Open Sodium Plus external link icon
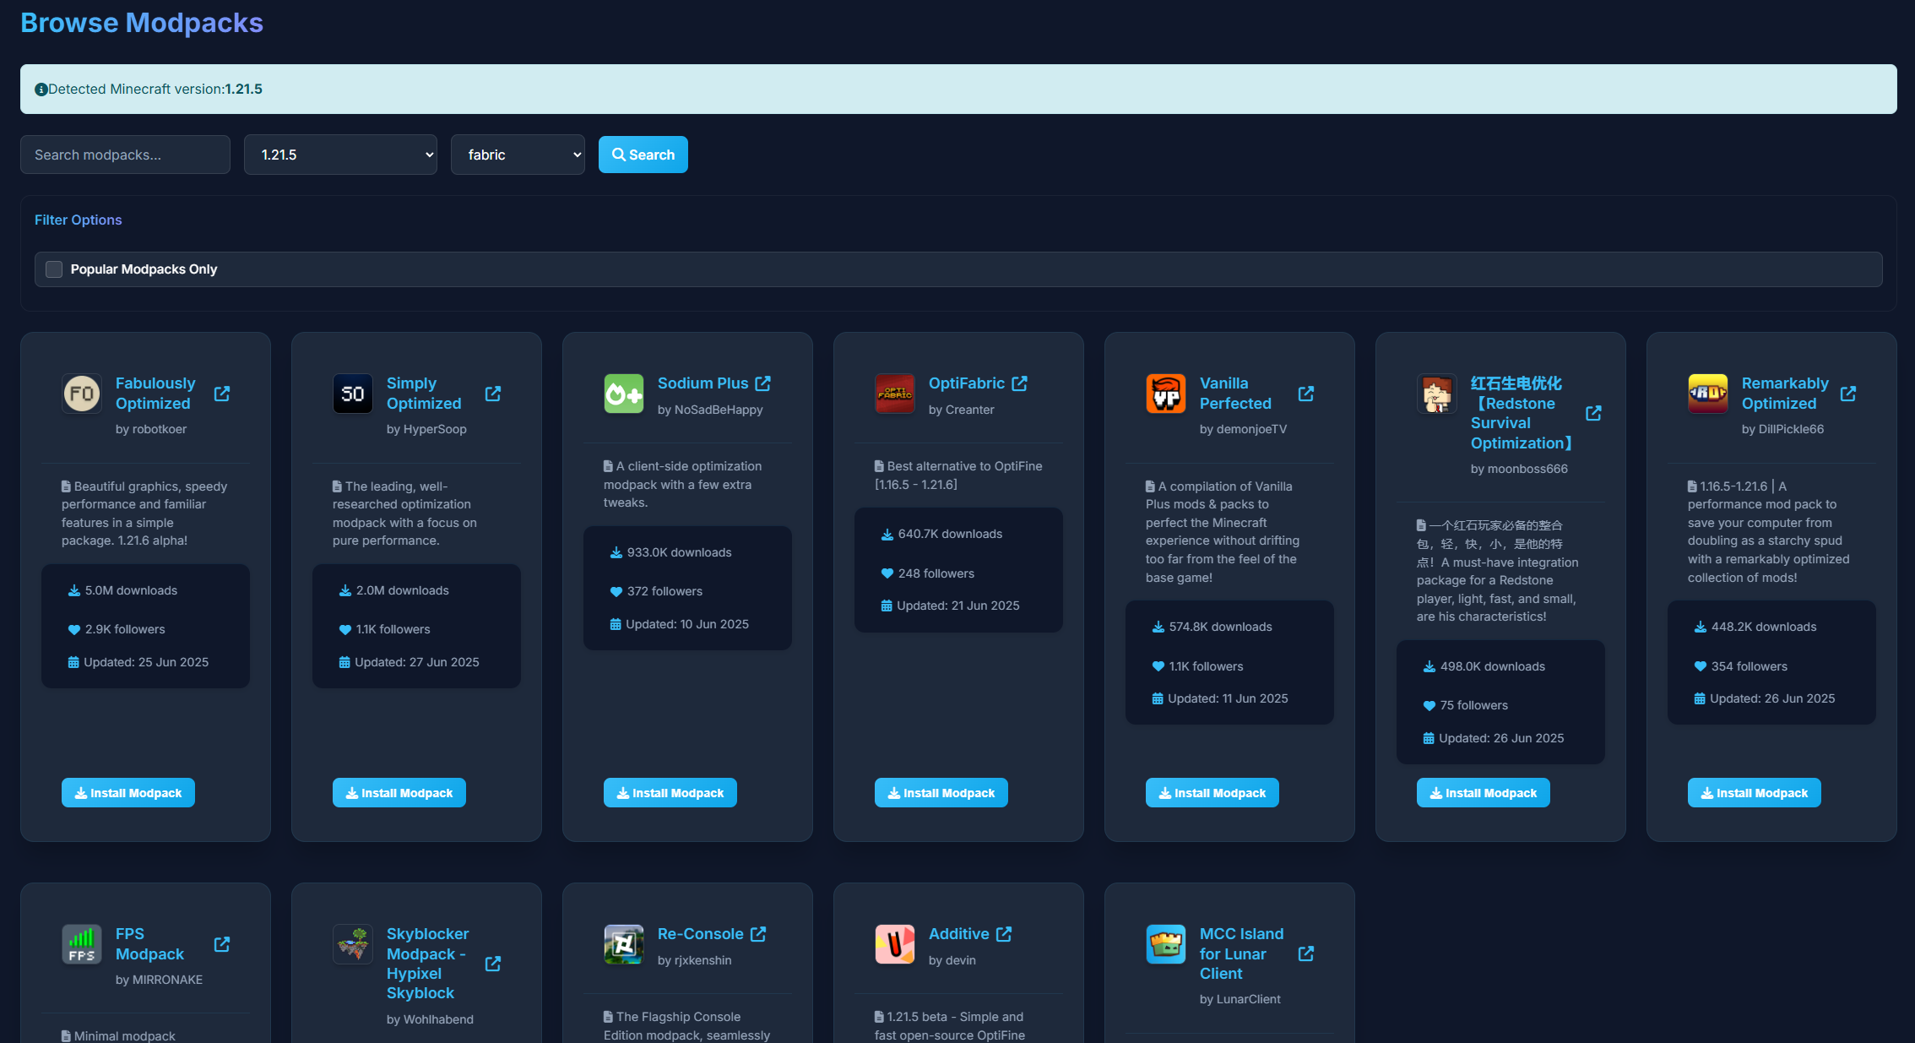The image size is (1915, 1043). [763, 383]
